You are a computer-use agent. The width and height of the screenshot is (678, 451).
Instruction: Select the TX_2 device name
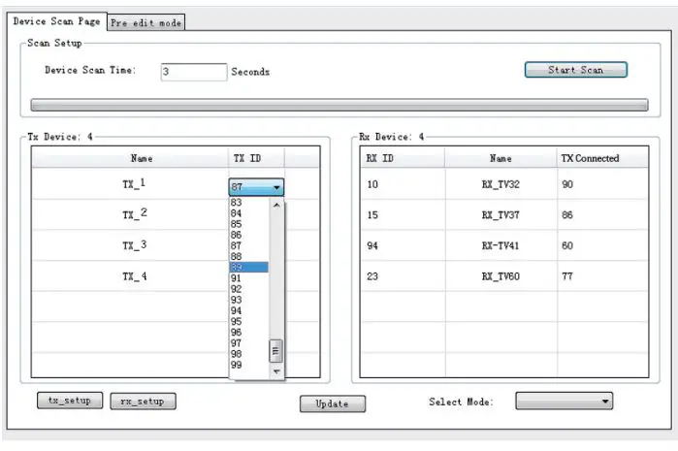click(x=135, y=213)
